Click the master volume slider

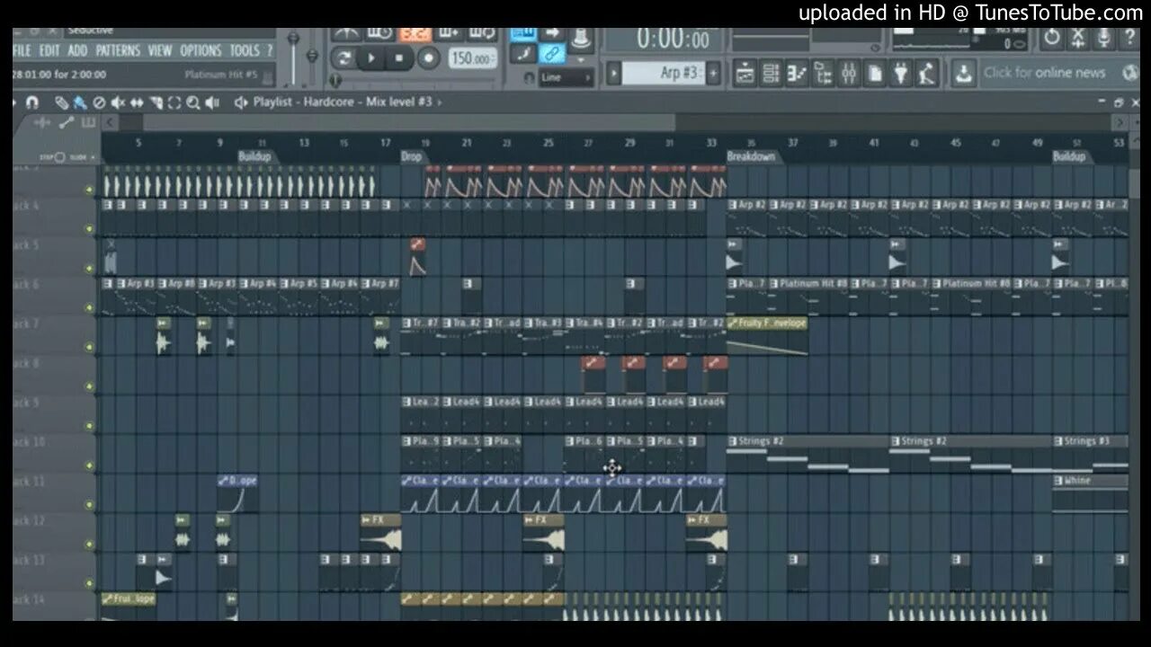(x=293, y=56)
